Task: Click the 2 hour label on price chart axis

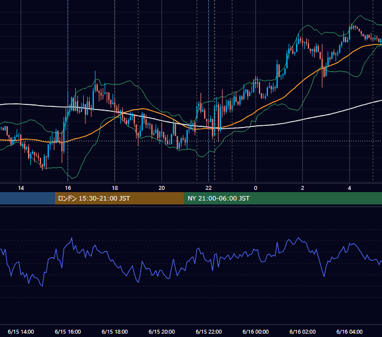Action: 303,188
